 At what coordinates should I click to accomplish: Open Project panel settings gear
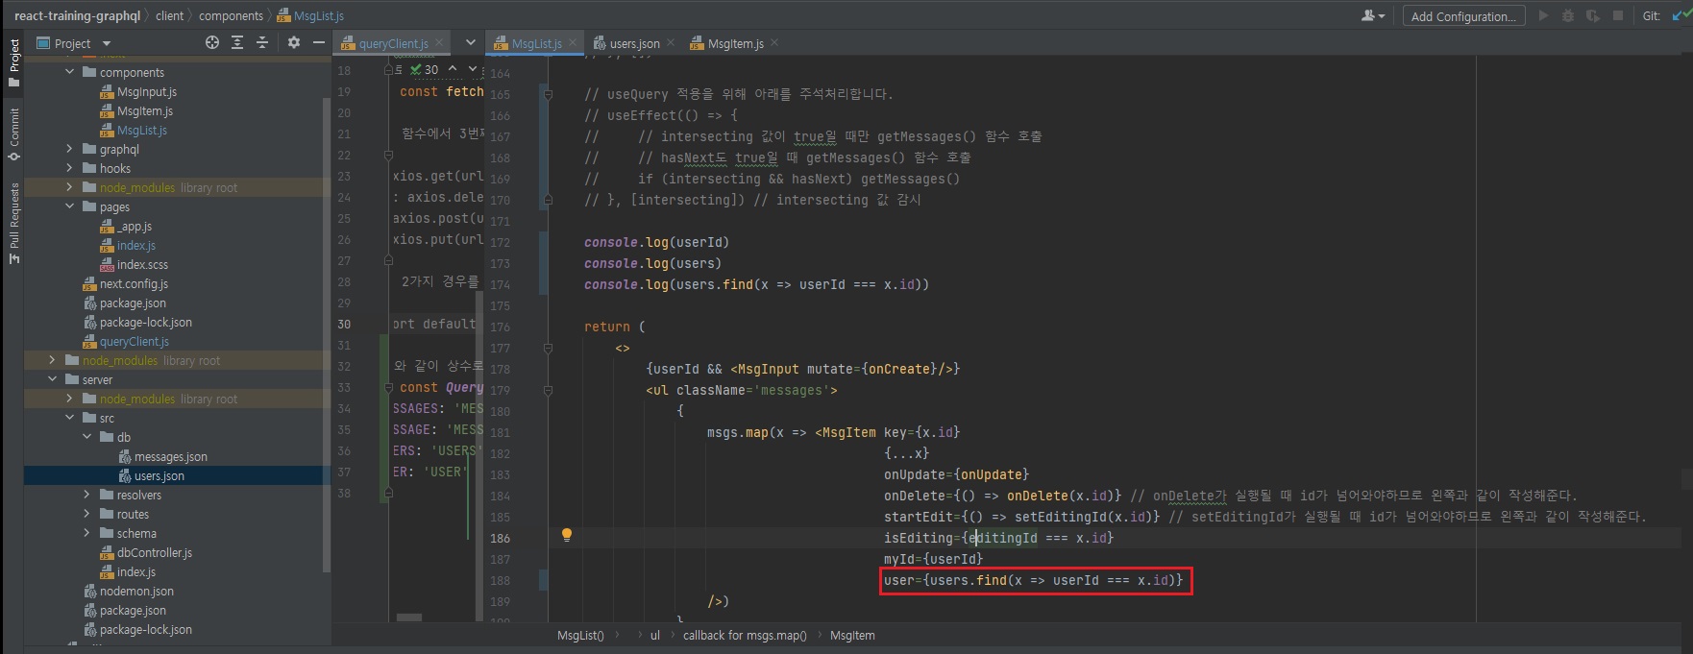coord(294,42)
